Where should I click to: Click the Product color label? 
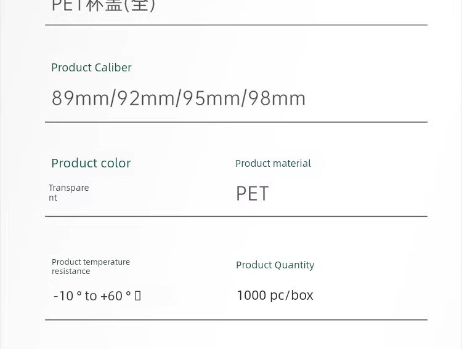[91, 163]
